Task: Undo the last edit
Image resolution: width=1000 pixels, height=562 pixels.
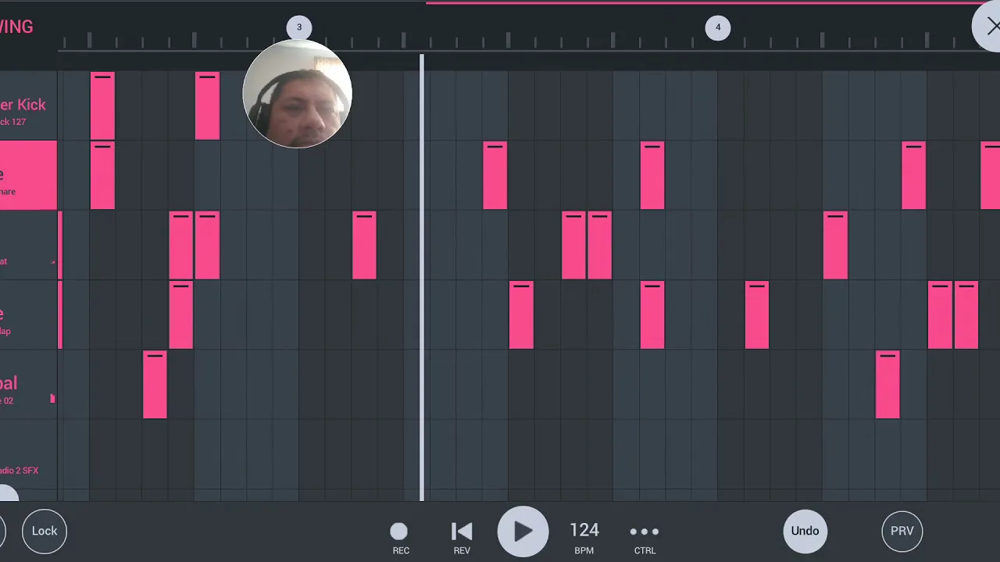Action: pyautogui.click(x=805, y=531)
